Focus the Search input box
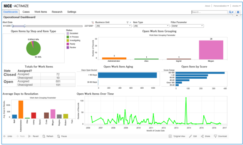The image size is (243, 145). pos(209,12)
